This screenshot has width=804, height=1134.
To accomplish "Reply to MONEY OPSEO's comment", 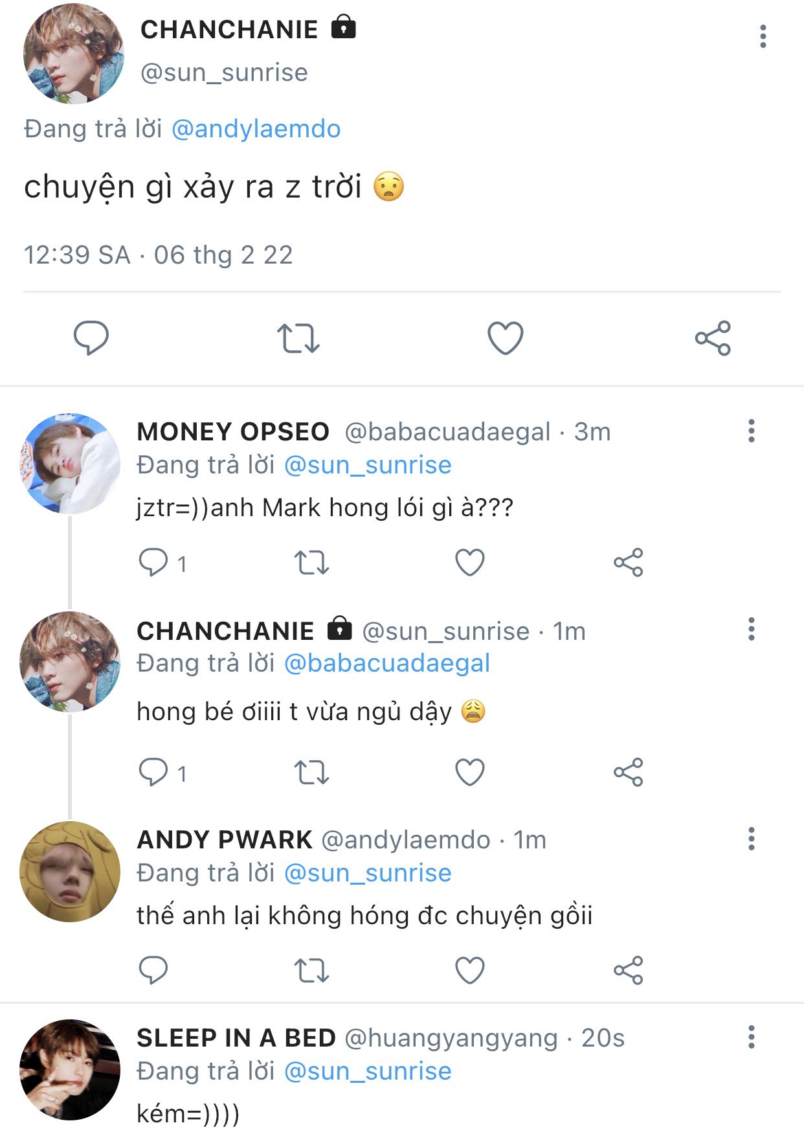I will (x=154, y=562).
